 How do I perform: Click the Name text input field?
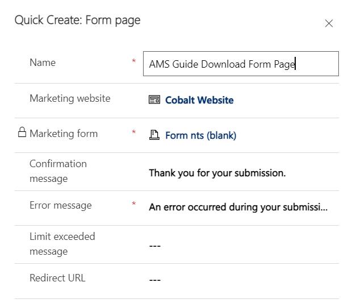tap(240, 64)
